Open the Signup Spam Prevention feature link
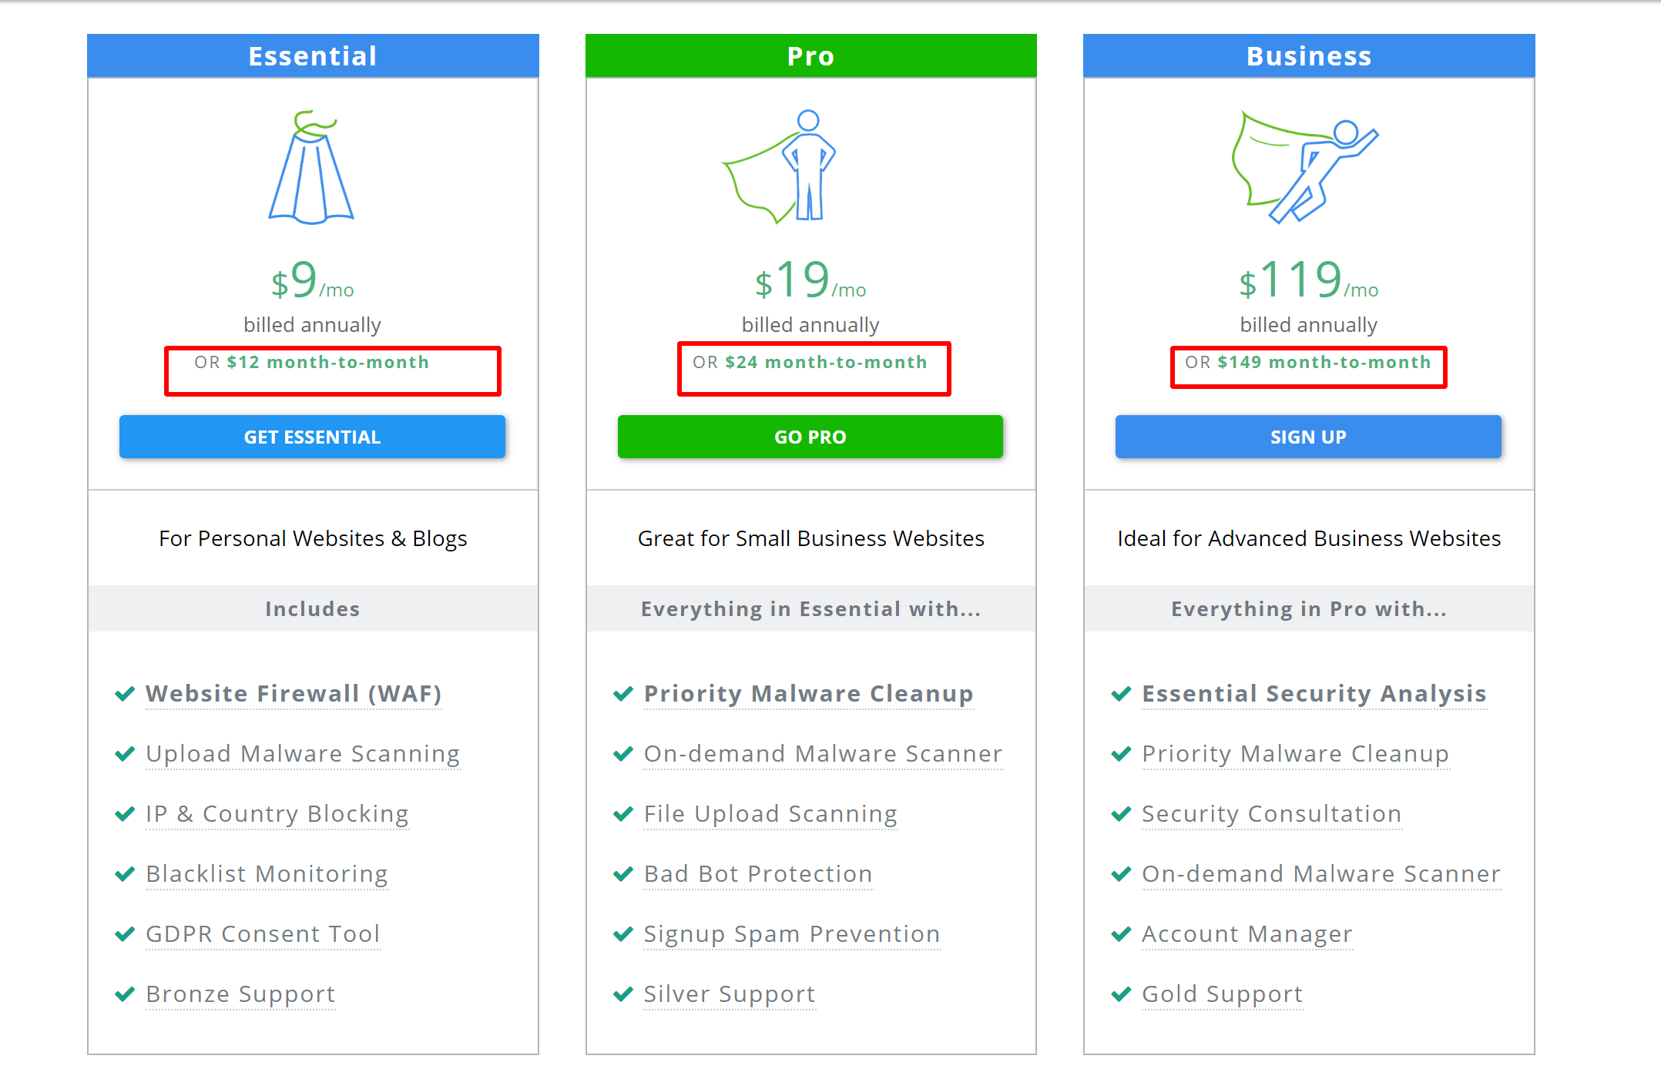This screenshot has height=1089, width=1661. click(791, 934)
